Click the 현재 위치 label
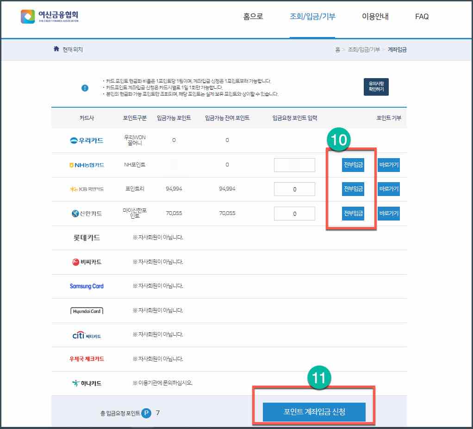 72,49
